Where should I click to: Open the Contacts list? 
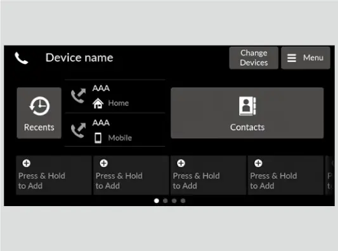[247, 113]
